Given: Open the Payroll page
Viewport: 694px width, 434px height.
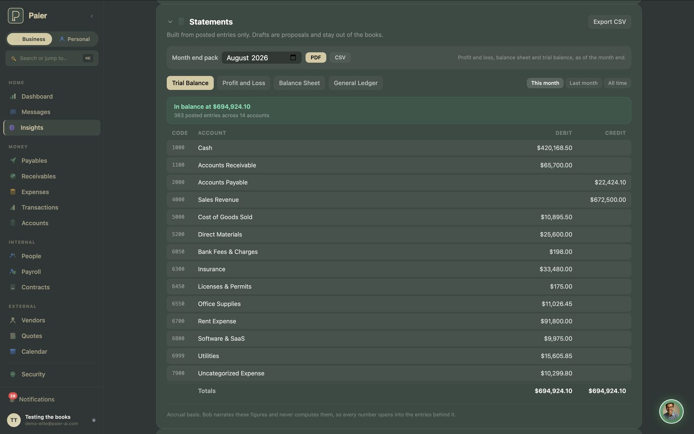Looking at the screenshot, I should [x=52, y=272].
